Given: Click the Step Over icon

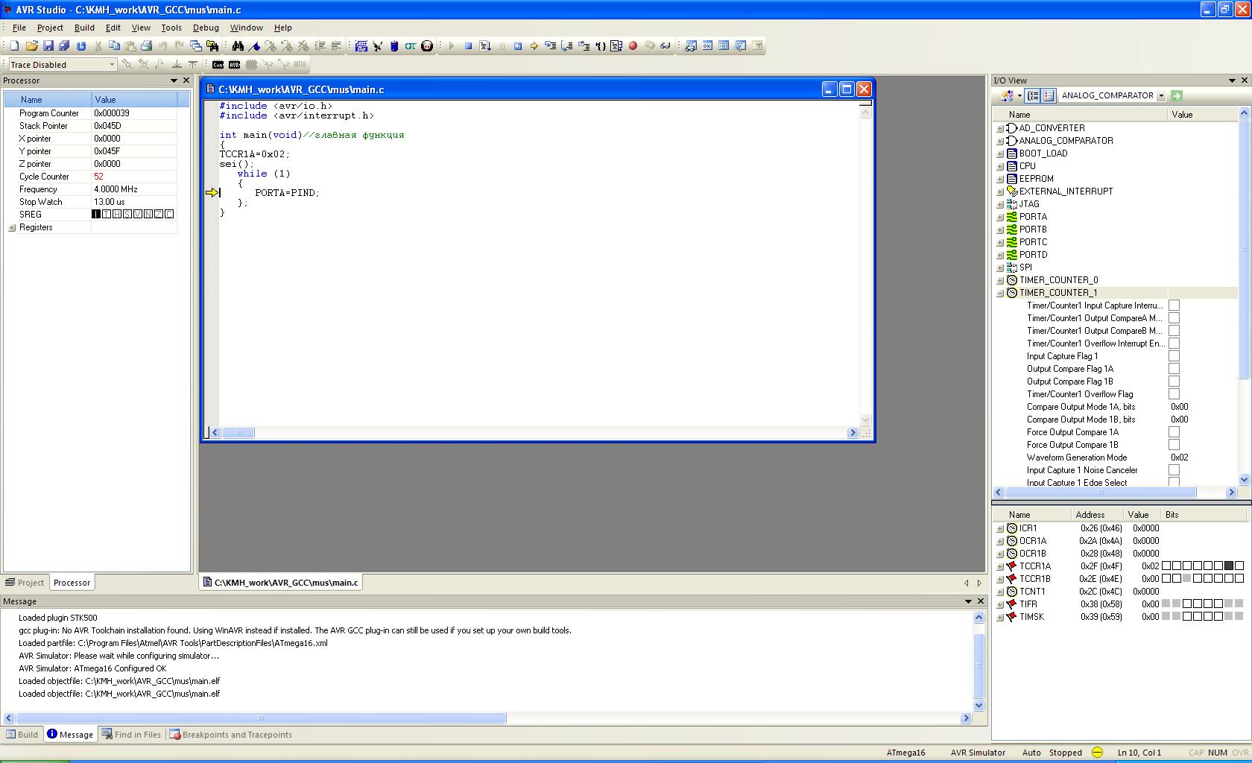Looking at the screenshot, I should pos(567,45).
